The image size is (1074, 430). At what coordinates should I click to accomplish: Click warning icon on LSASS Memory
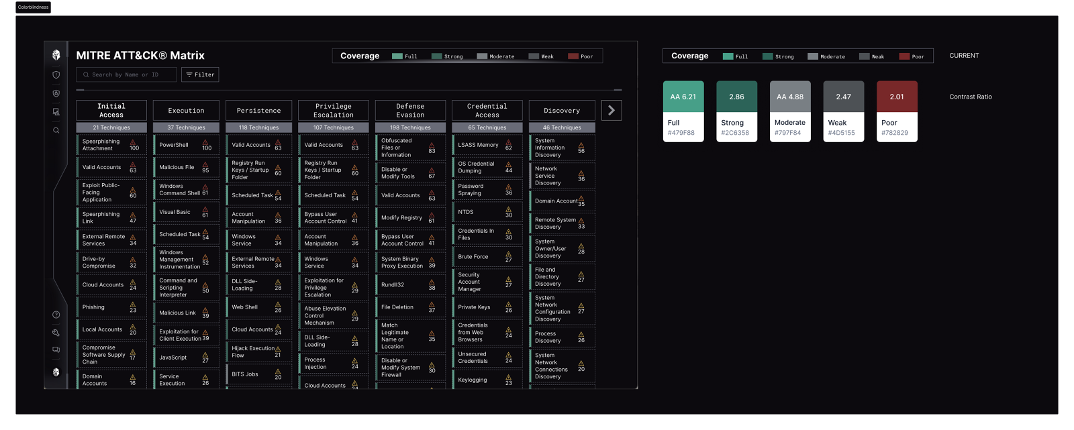point(509,142)
